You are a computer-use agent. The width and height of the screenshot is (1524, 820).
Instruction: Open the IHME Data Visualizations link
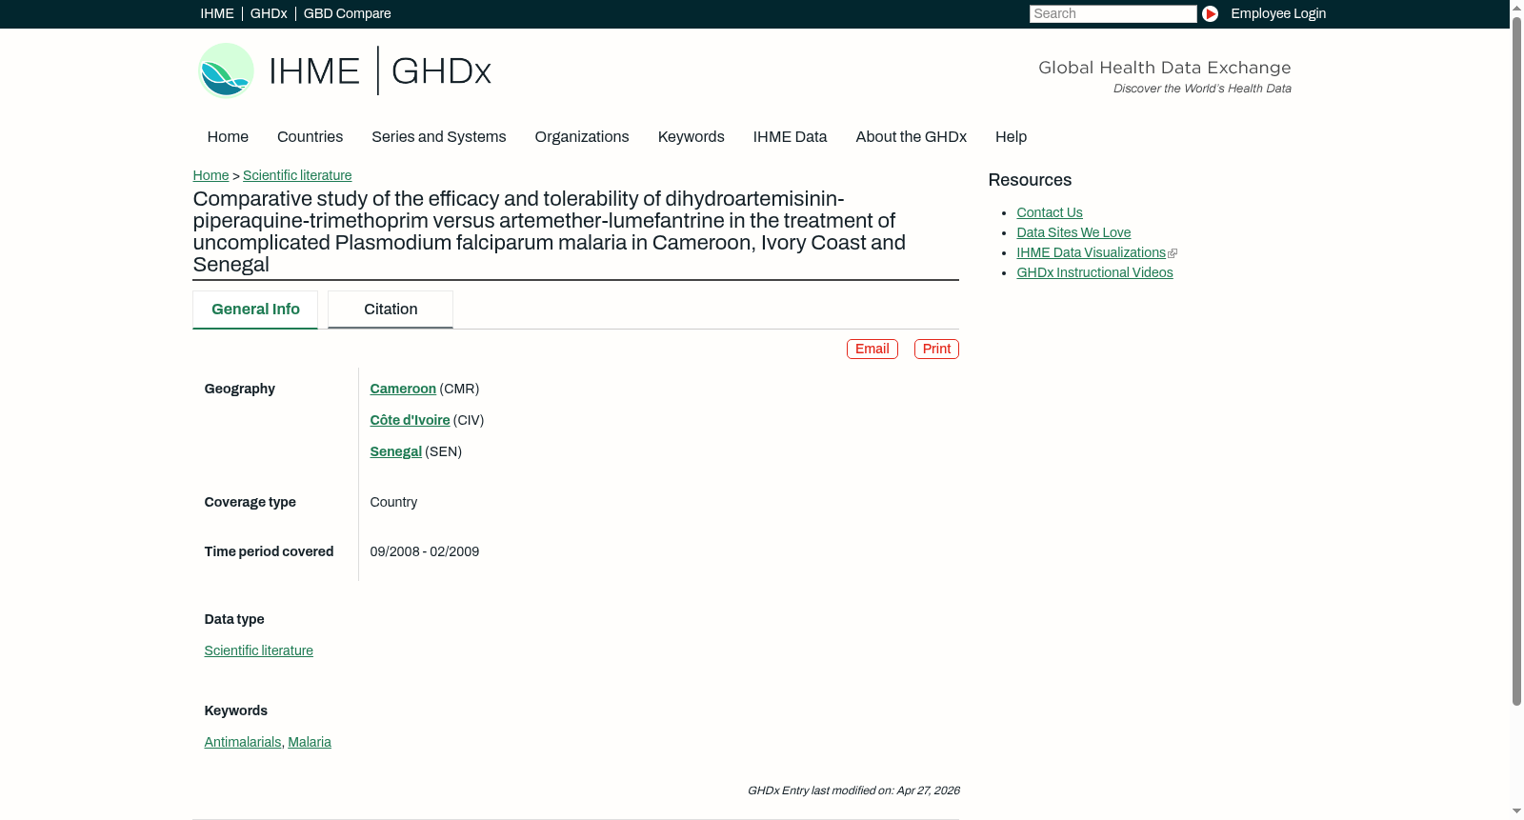pyautogui.click(x=1092, y=252)
